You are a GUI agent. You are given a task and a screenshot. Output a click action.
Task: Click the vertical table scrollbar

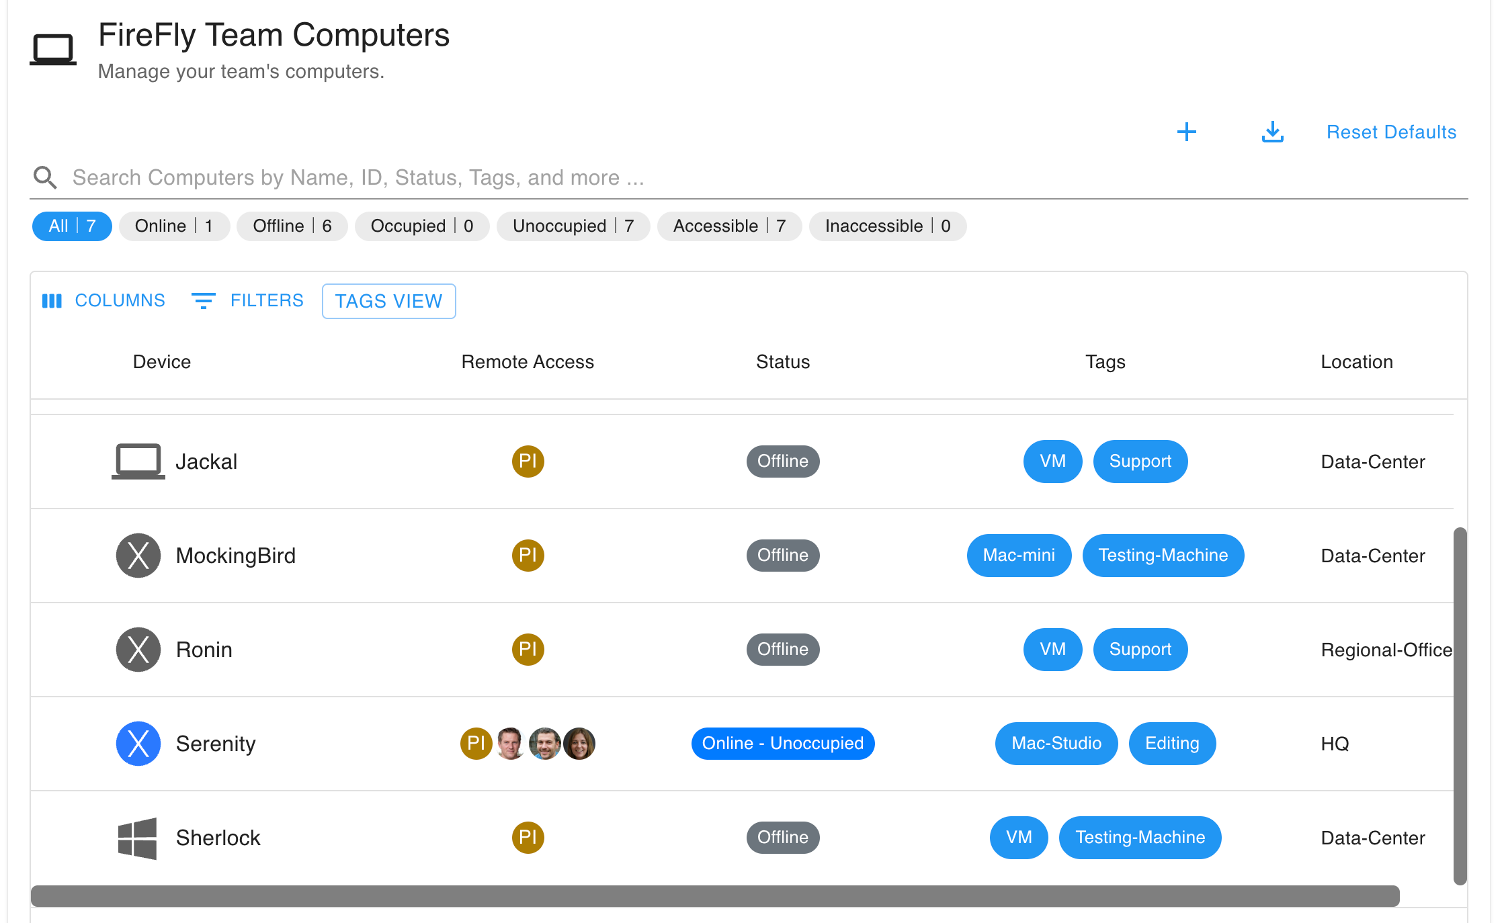(1460, 706)
